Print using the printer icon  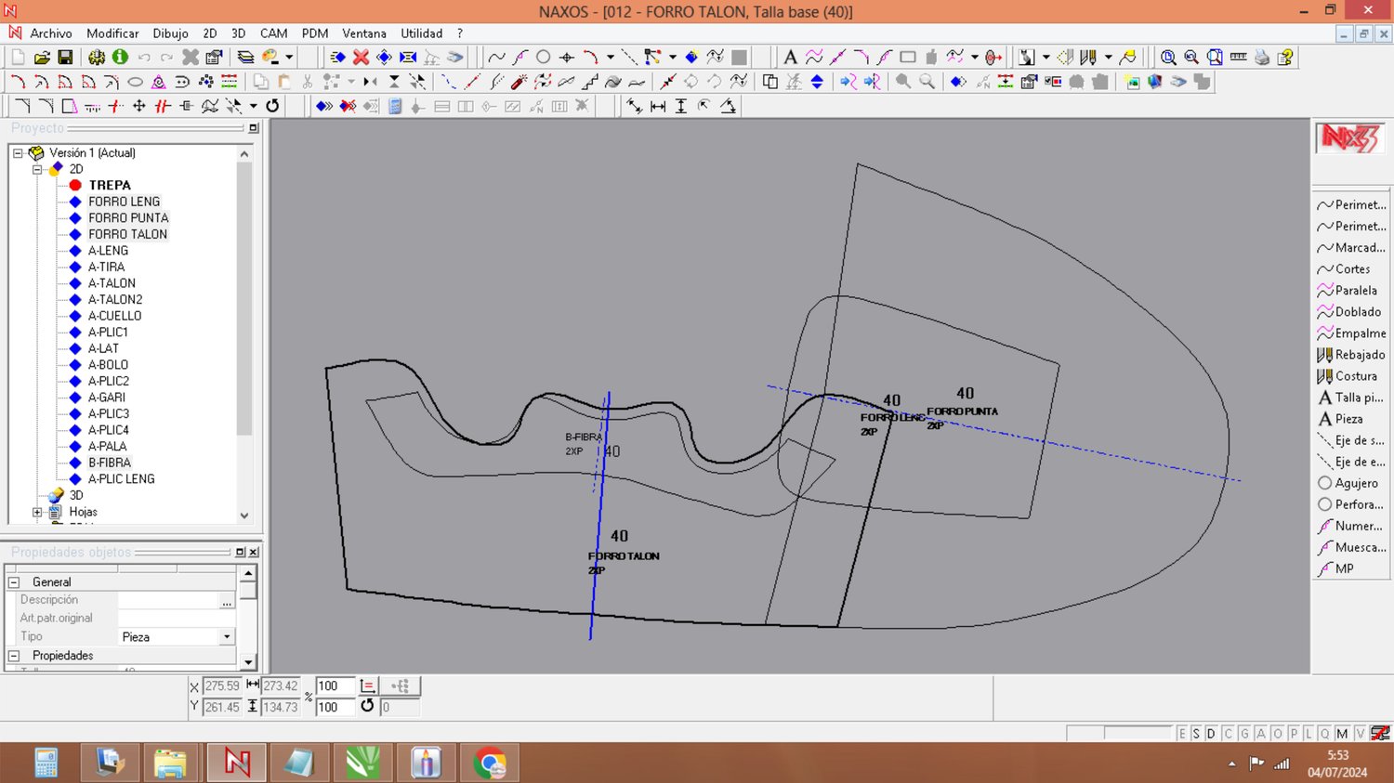[x=1261, y=58]
